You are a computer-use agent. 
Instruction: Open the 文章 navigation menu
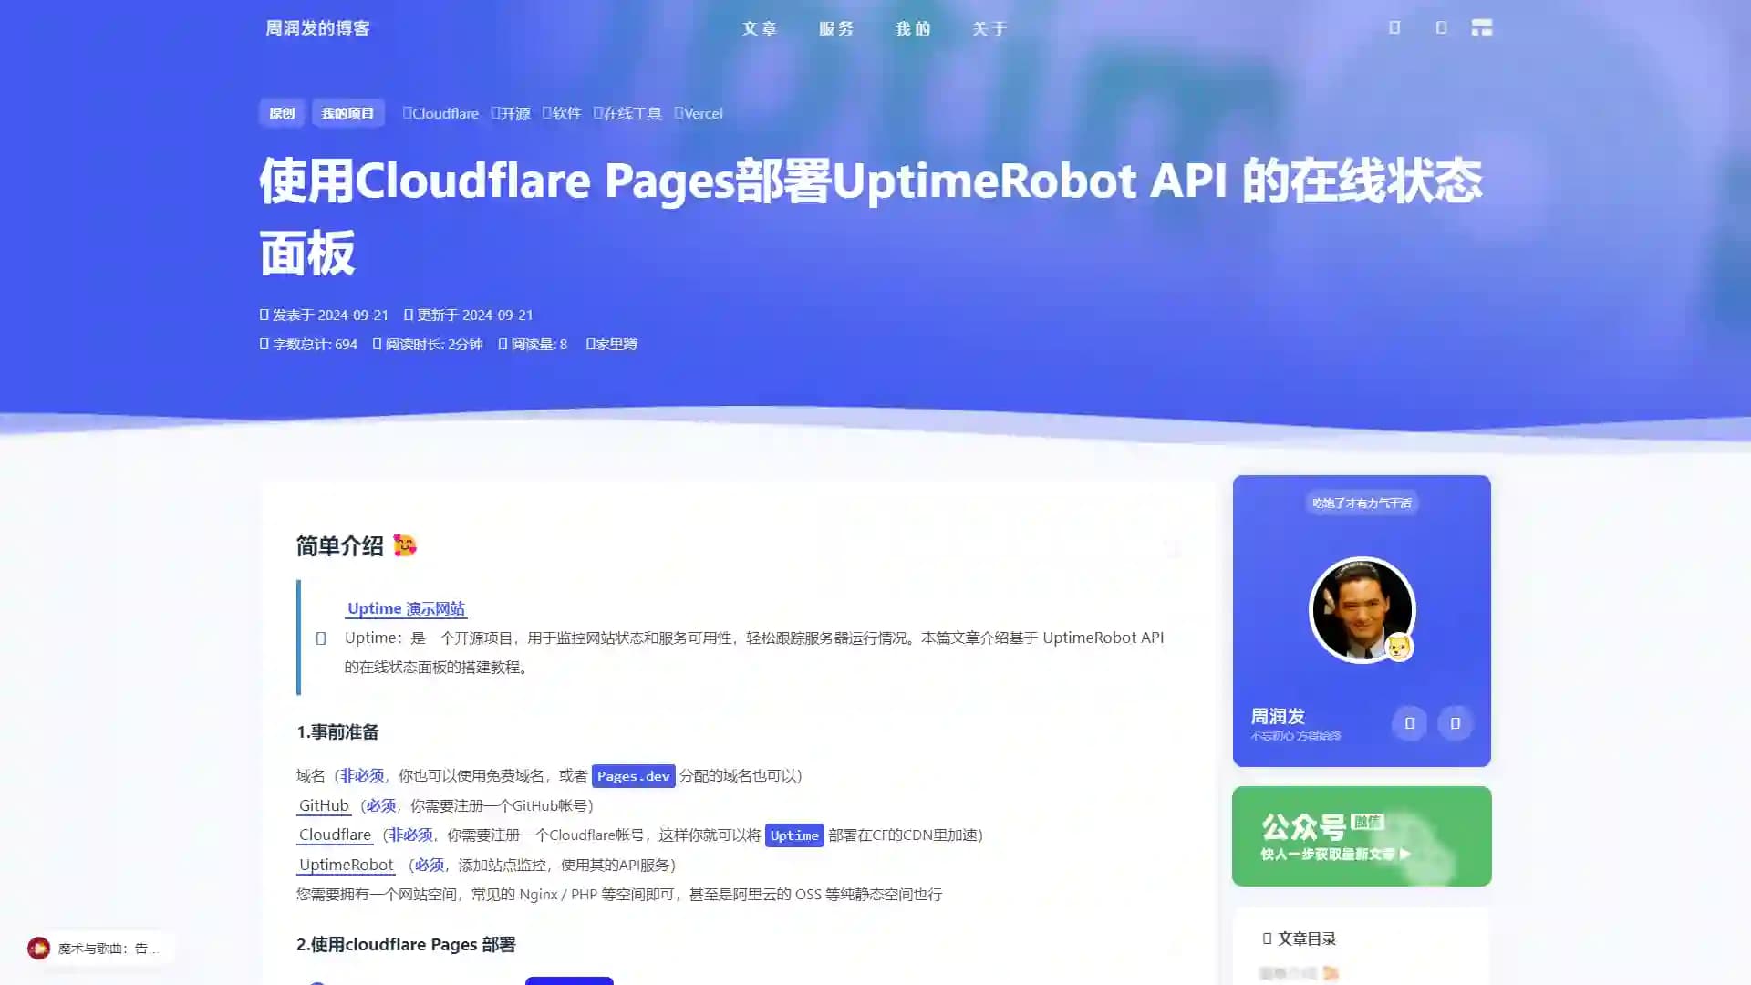tap(760, 28)
